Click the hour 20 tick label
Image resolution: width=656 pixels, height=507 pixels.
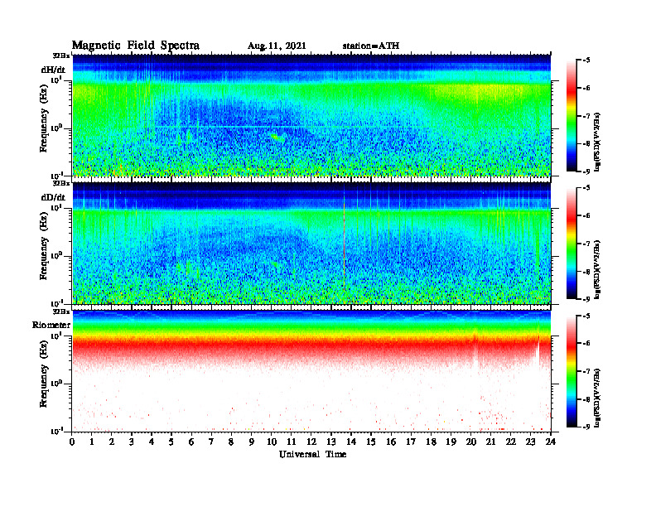tap(470, 442)
